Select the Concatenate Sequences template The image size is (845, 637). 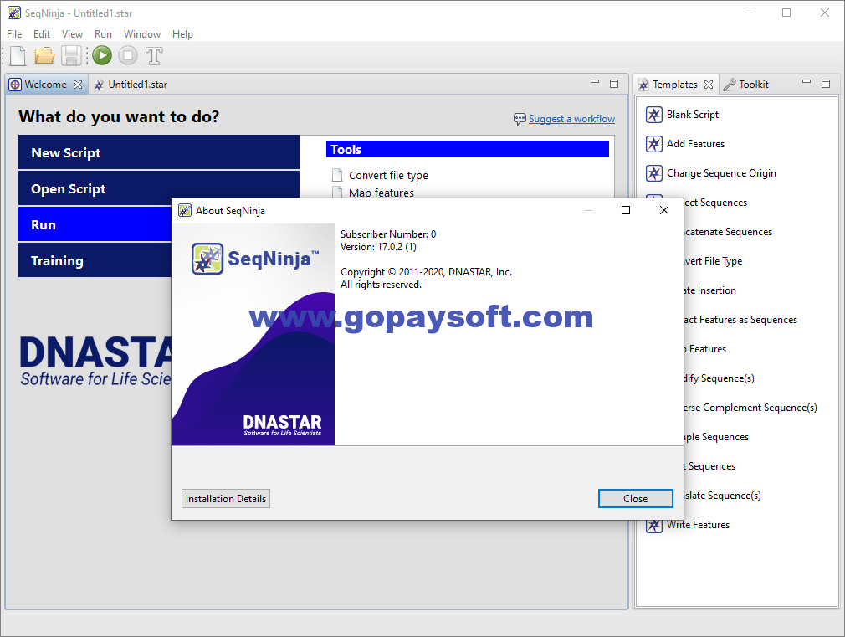pyautogui.click(x=728, y=232)
